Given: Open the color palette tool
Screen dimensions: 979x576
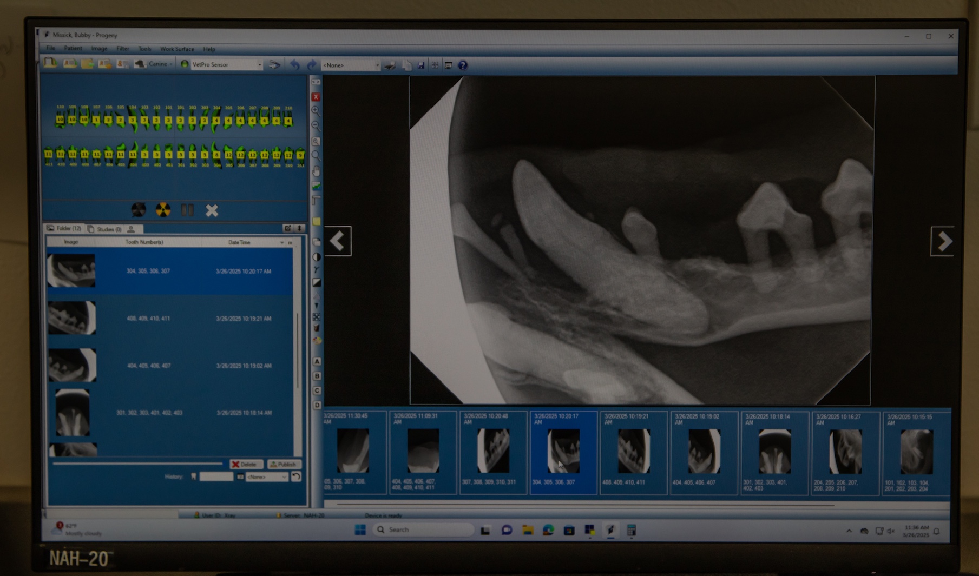Looking at the screenshot, I should pyautogui.click(x=317, y=341).
